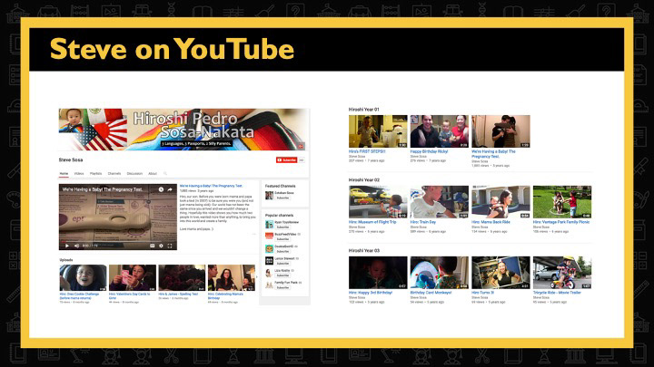
Task: Open BuzzFeedVideo channel avatar
Action: [x=269, y=237]
